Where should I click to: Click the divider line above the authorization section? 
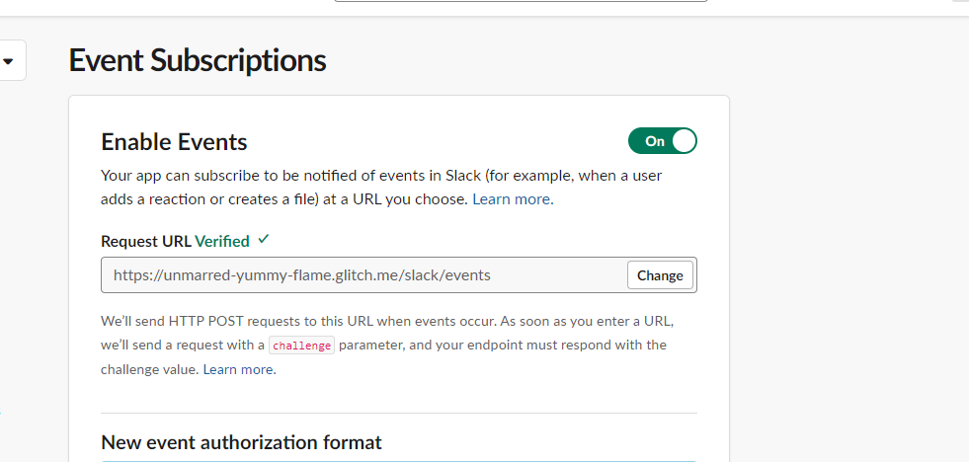(399, 413)
